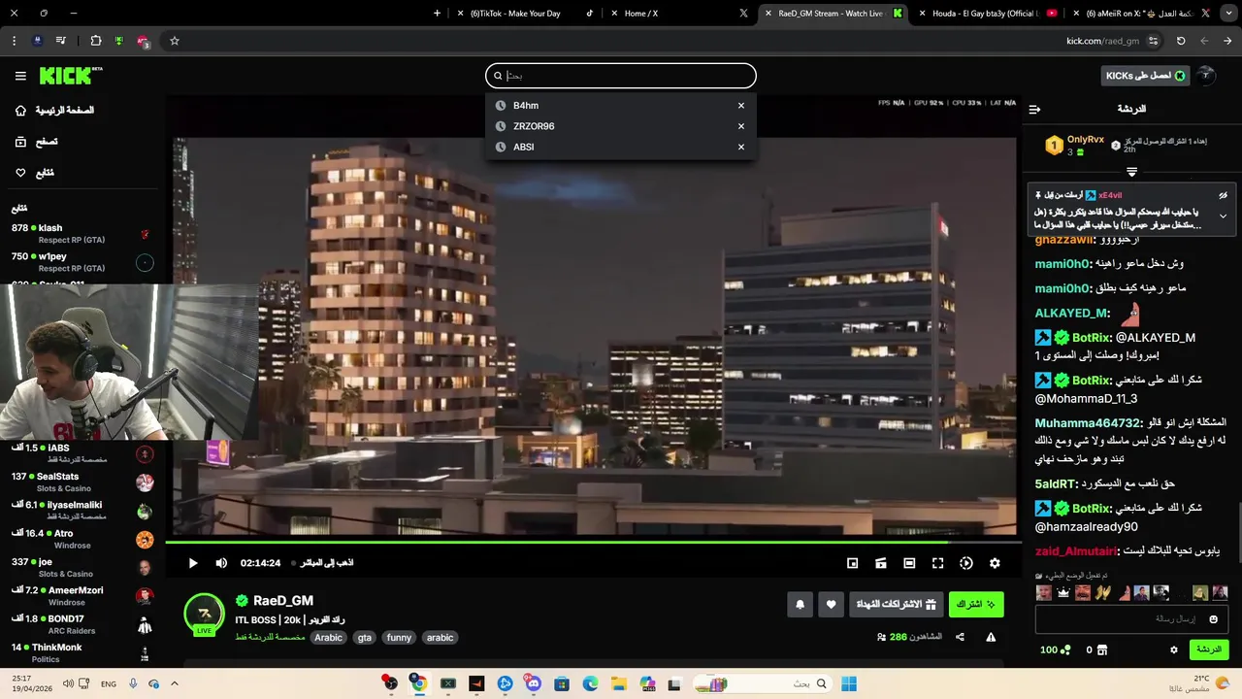Open klash channel in sidebar
Image resolution: width=1242 pixels, height=699 pixels.
click(x=82, y=234)
